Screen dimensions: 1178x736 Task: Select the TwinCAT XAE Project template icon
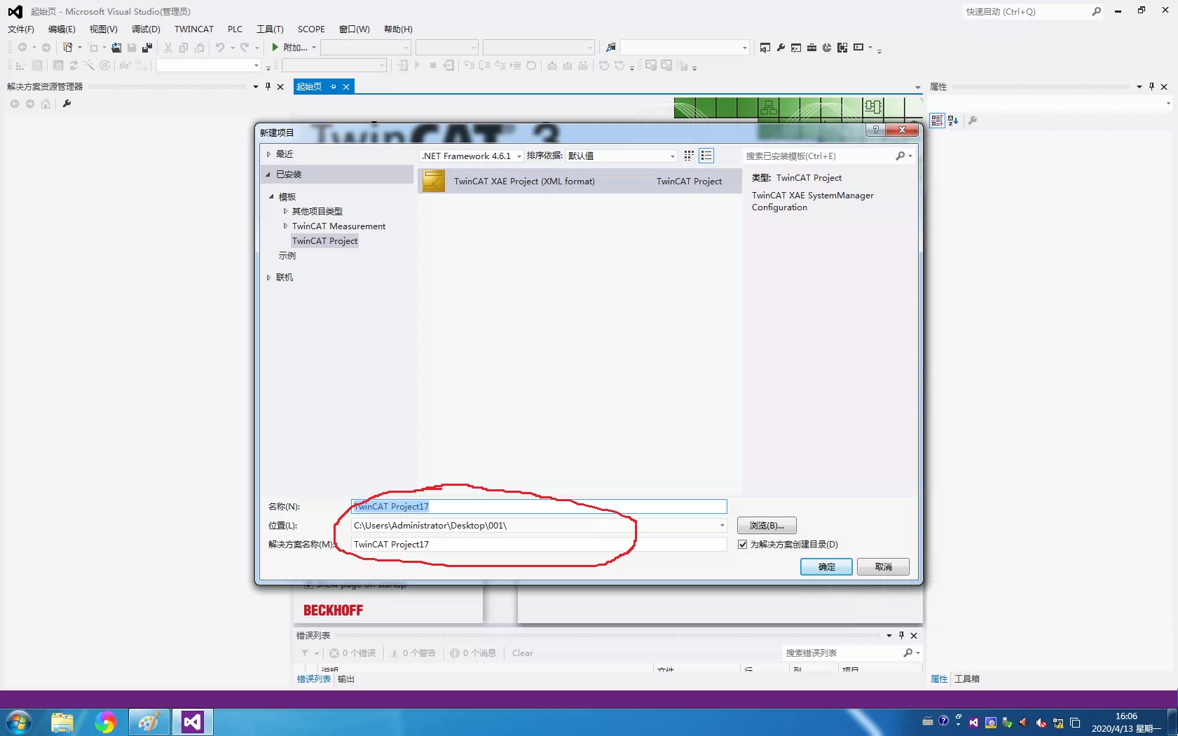click(x=434, y=181)
